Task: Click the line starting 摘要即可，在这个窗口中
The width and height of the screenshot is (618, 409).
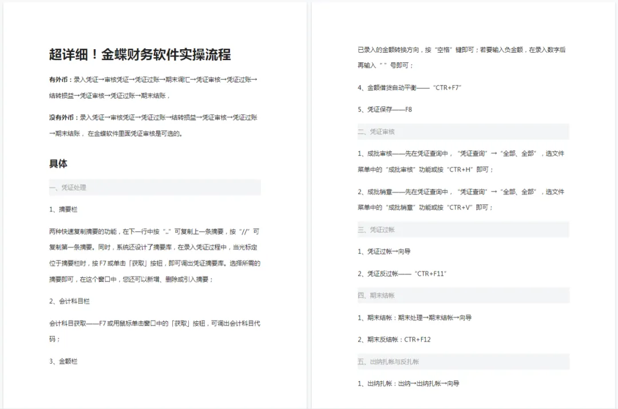Action: coord(131,279)
